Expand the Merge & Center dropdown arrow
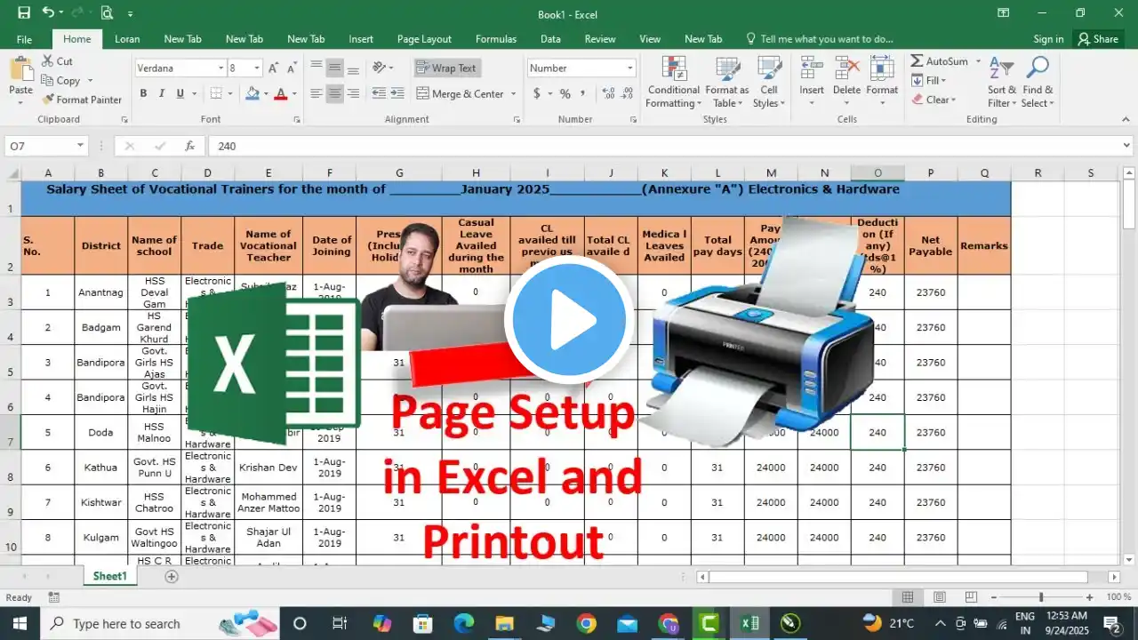Image resolution: width=1138 pixels, height=640 pixels. click(512, 93)
